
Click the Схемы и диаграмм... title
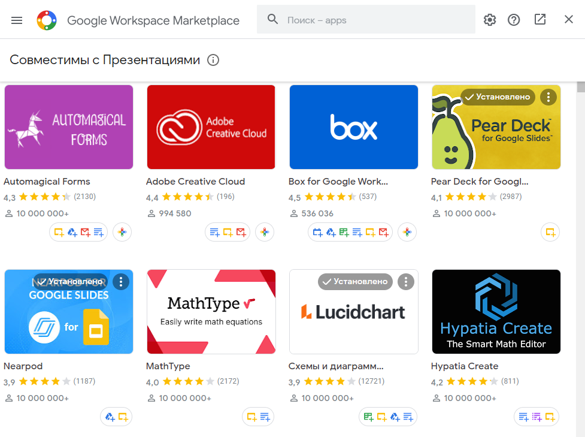pyautogui.click(x=336, y=366)
